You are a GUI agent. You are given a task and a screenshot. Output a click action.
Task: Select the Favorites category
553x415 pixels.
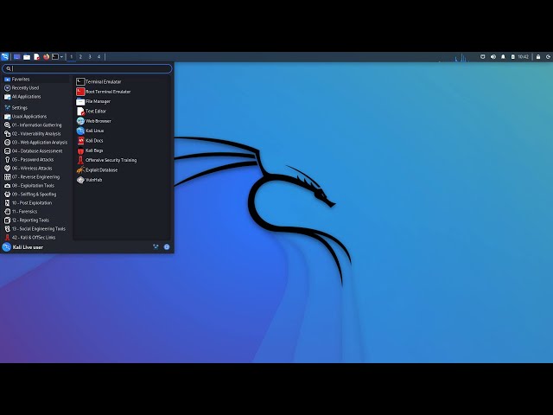pyautogui.click(x=36, y=80)
